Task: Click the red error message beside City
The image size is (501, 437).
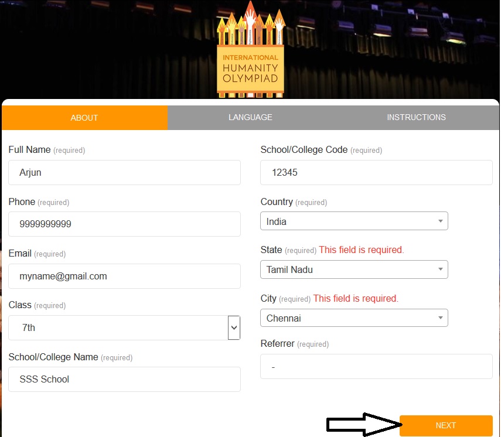Action: pos(356,299)
